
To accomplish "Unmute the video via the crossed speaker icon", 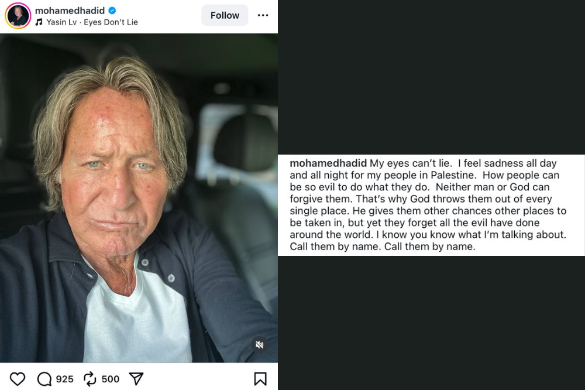I will [259, 345].
